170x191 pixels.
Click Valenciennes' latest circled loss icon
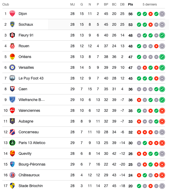162,111
